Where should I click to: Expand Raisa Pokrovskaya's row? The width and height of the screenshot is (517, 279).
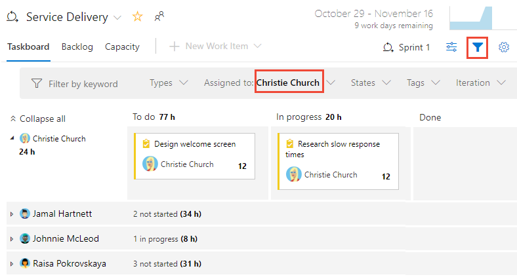pyautogui.click(x=11, y=264)
